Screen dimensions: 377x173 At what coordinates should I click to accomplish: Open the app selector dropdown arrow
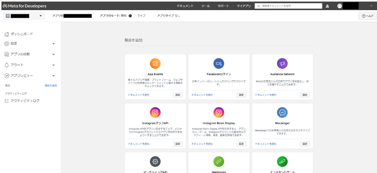tap(40, 16)
